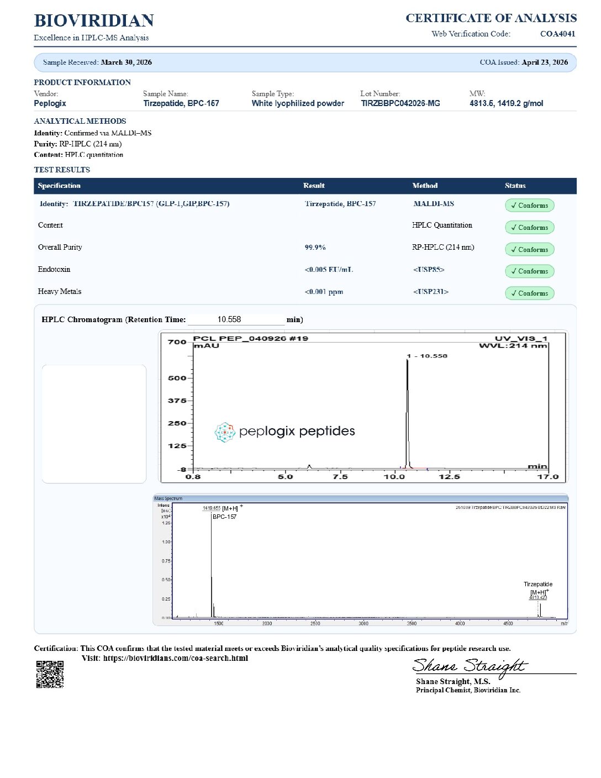Screen dimensions: 601x778
Task: Click the Status column header
Action: pos(515,186)
